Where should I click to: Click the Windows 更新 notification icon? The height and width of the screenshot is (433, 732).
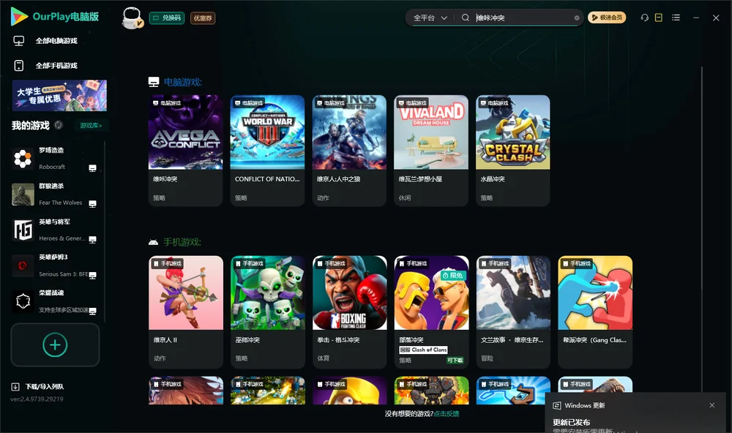click(x=556, y=405)
